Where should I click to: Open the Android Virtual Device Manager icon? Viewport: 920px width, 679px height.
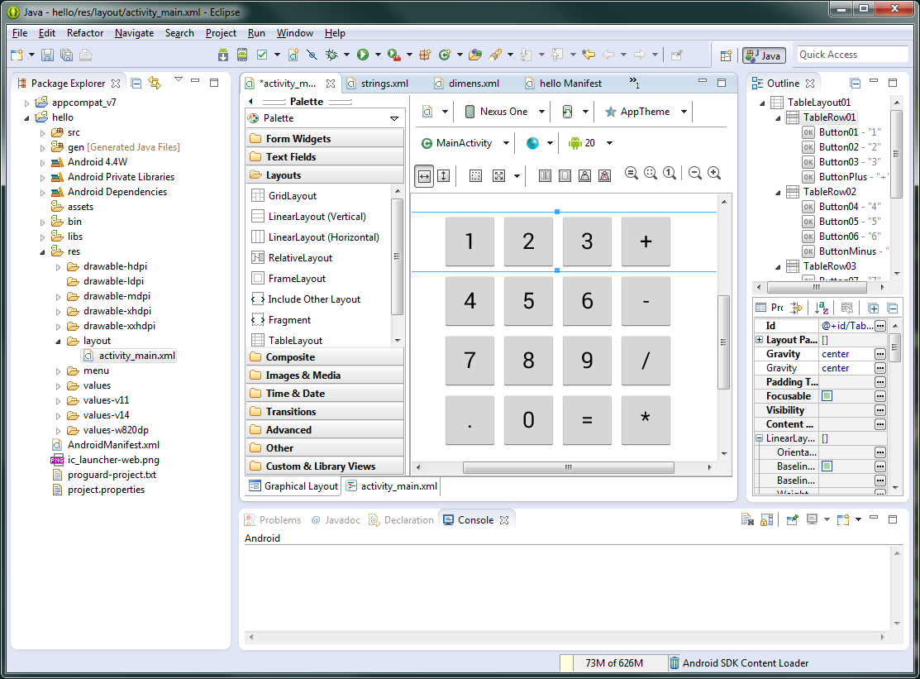tap(241, 55)
